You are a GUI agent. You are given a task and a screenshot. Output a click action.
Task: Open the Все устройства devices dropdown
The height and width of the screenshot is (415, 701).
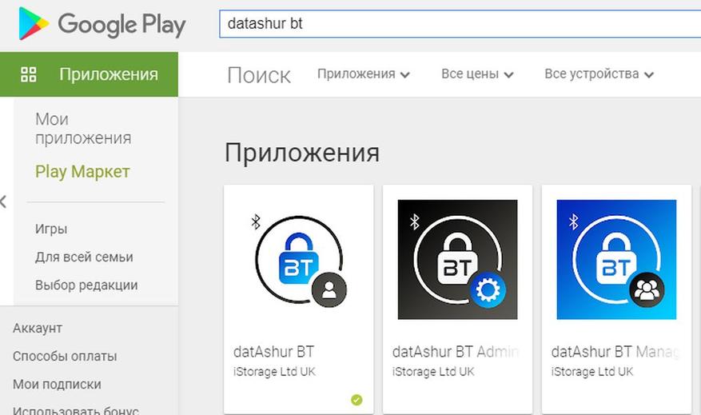point(599,74)
